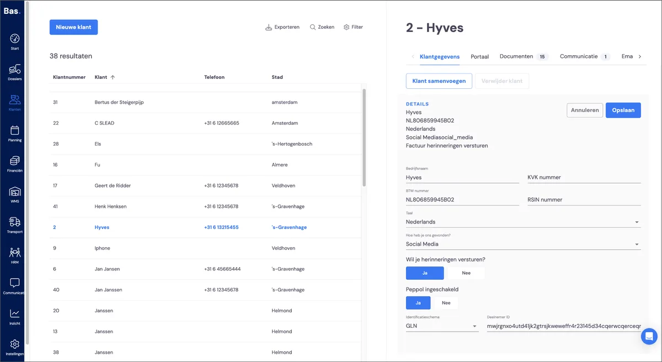Switch to the Portaal tab
Screen dimensions: 662x362
(480, 56)
